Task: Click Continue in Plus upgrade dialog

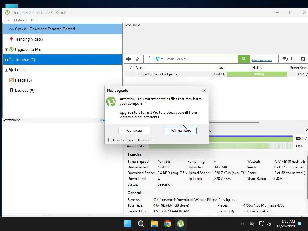Action: coord(134,131)
